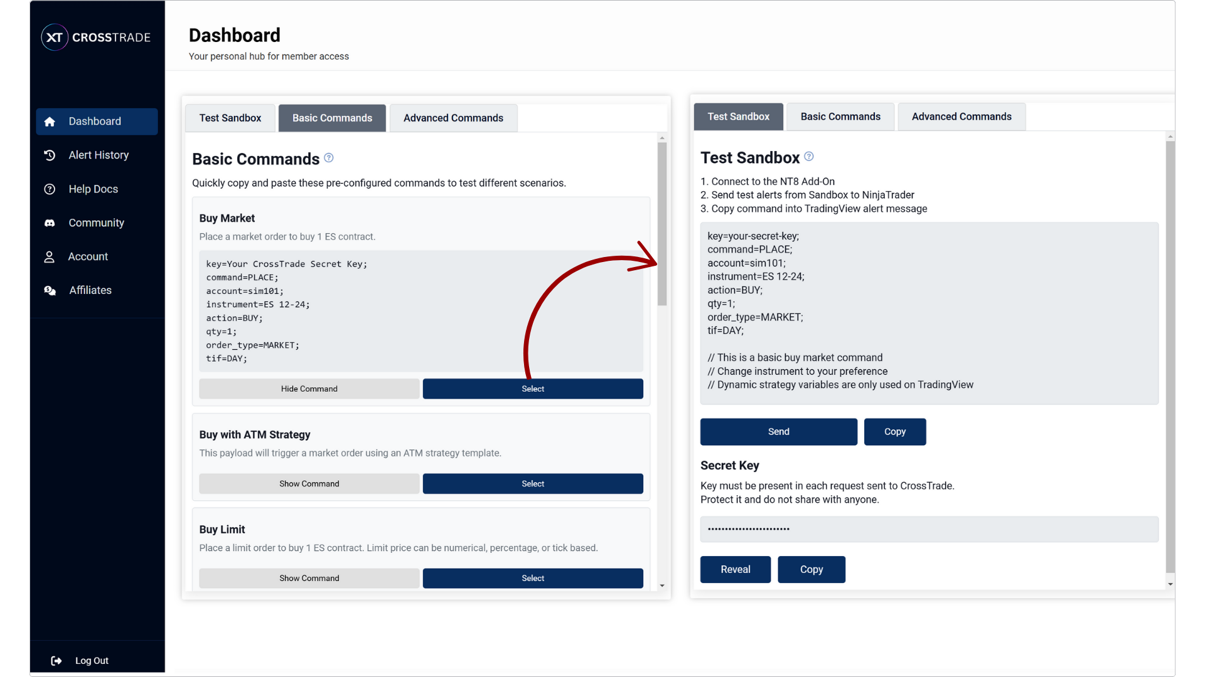
Task: Open Affiliates in sidebar
Action: [x=97, y=290]
